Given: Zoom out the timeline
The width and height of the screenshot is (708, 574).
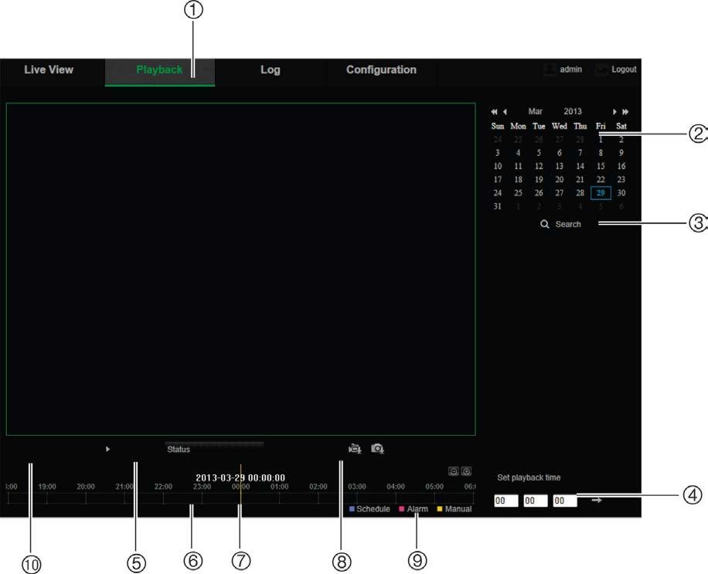Looking at the screenshot, I should (454, 471).
